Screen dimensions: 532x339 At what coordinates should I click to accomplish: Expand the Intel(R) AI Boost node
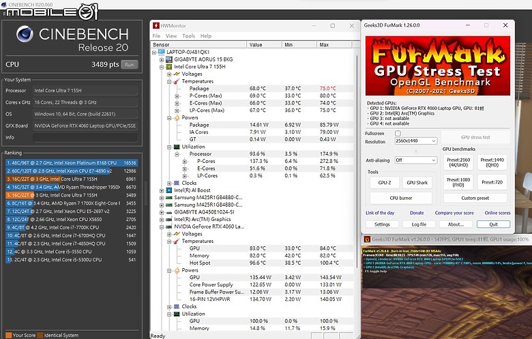click(x=162, y=190)
